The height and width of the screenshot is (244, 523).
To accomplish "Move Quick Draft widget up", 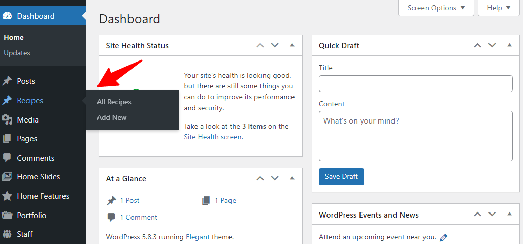I will pyautogui.click(x=478, y=45).
